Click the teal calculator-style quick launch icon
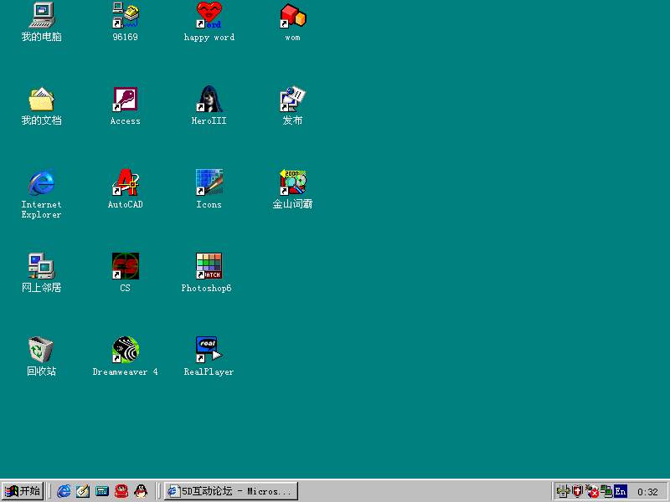The width and height of the screenshot is (670, 502). [102, 491]
